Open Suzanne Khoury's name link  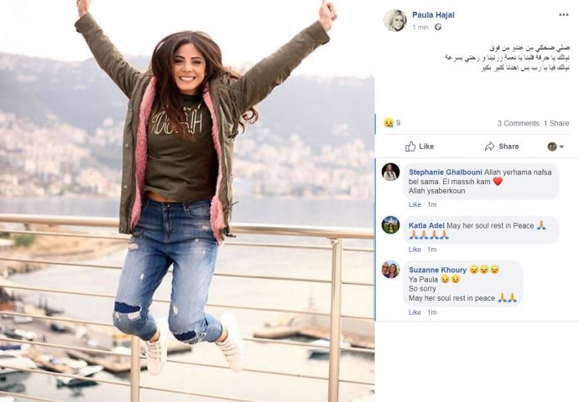click(x=437, y=270)
